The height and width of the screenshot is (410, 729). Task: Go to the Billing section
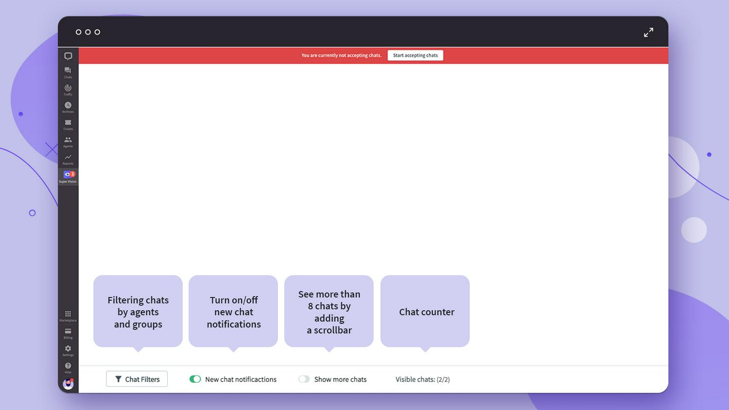click(x=68, y=333)
